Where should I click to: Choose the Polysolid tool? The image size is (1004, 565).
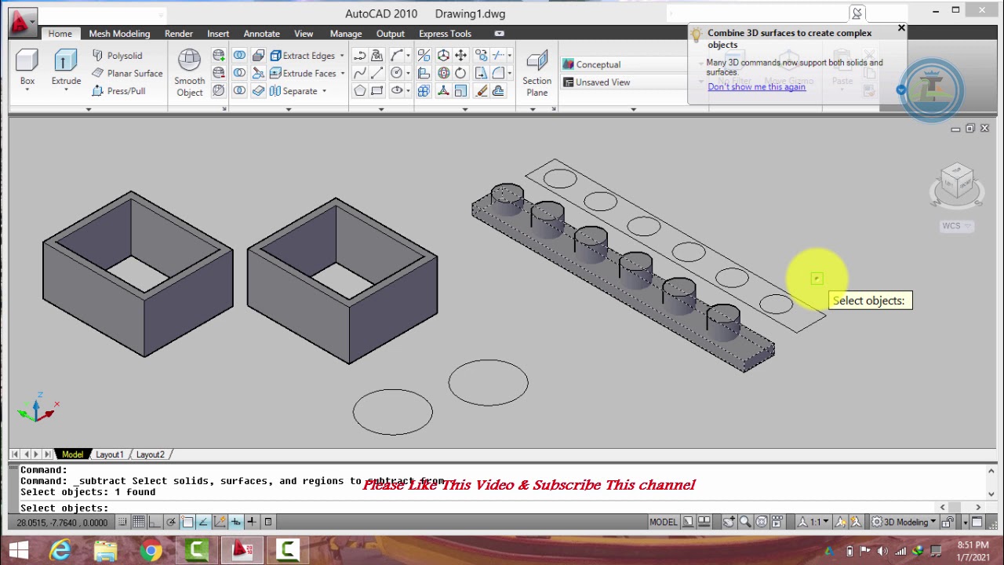[117, 56]
